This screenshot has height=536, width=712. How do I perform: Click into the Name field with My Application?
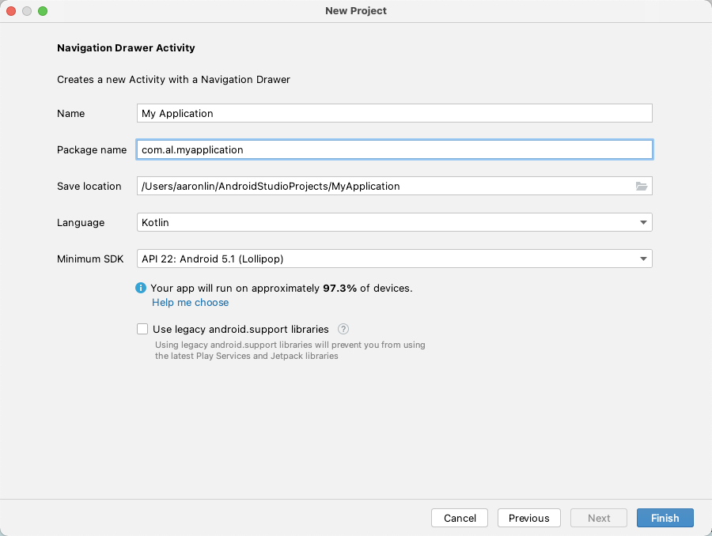(395, 113)
